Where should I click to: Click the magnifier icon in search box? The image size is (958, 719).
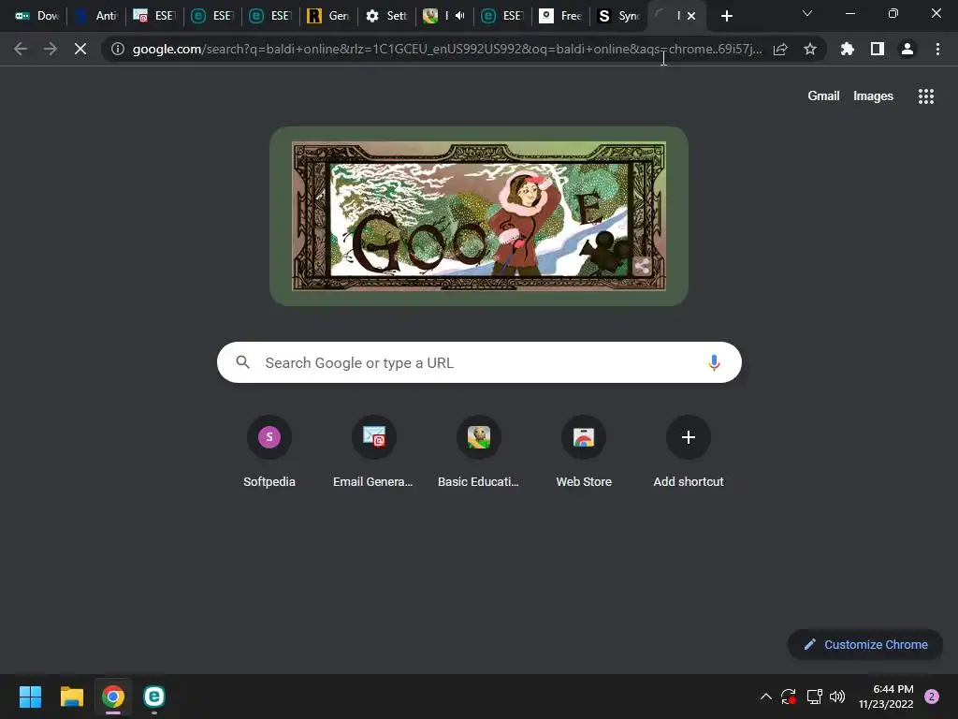coord(242,362)
